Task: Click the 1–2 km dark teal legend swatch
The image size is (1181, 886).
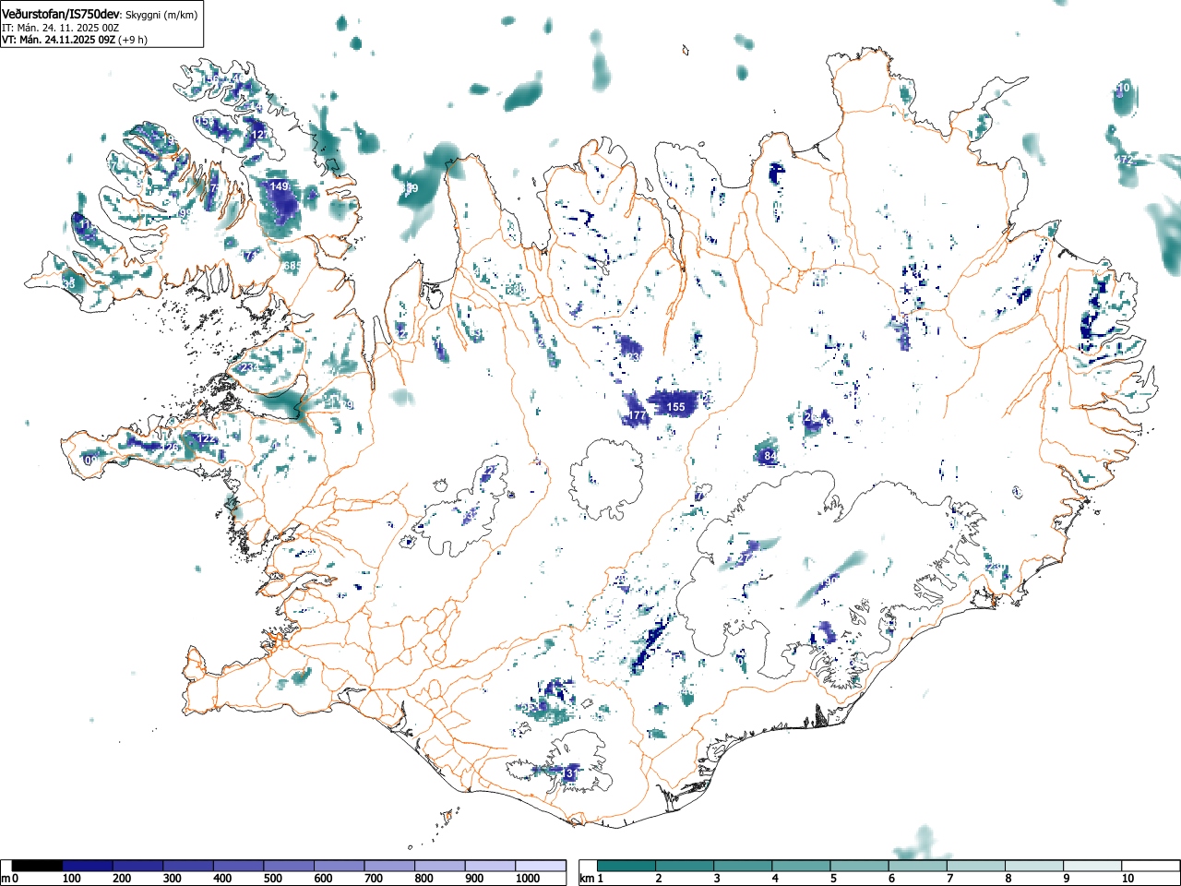Action: [626, 866]
